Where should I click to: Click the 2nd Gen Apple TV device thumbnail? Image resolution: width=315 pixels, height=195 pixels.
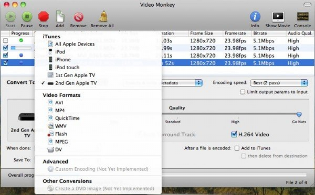point(26,117)
